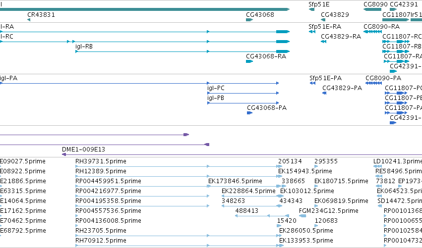422x248 pixels.
Task: Click the 295355 annotation label
Action: point(326,161)
